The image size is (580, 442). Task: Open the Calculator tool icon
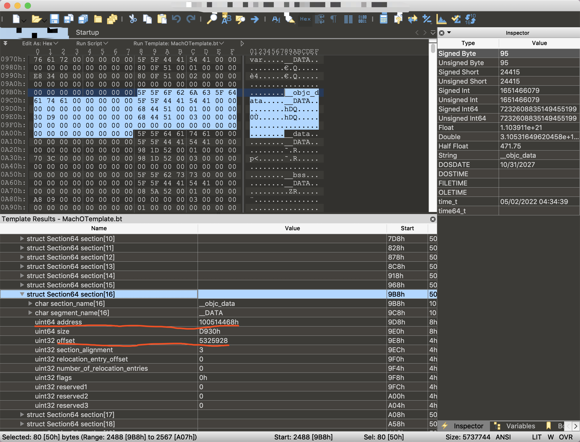[x=383, y=19]
